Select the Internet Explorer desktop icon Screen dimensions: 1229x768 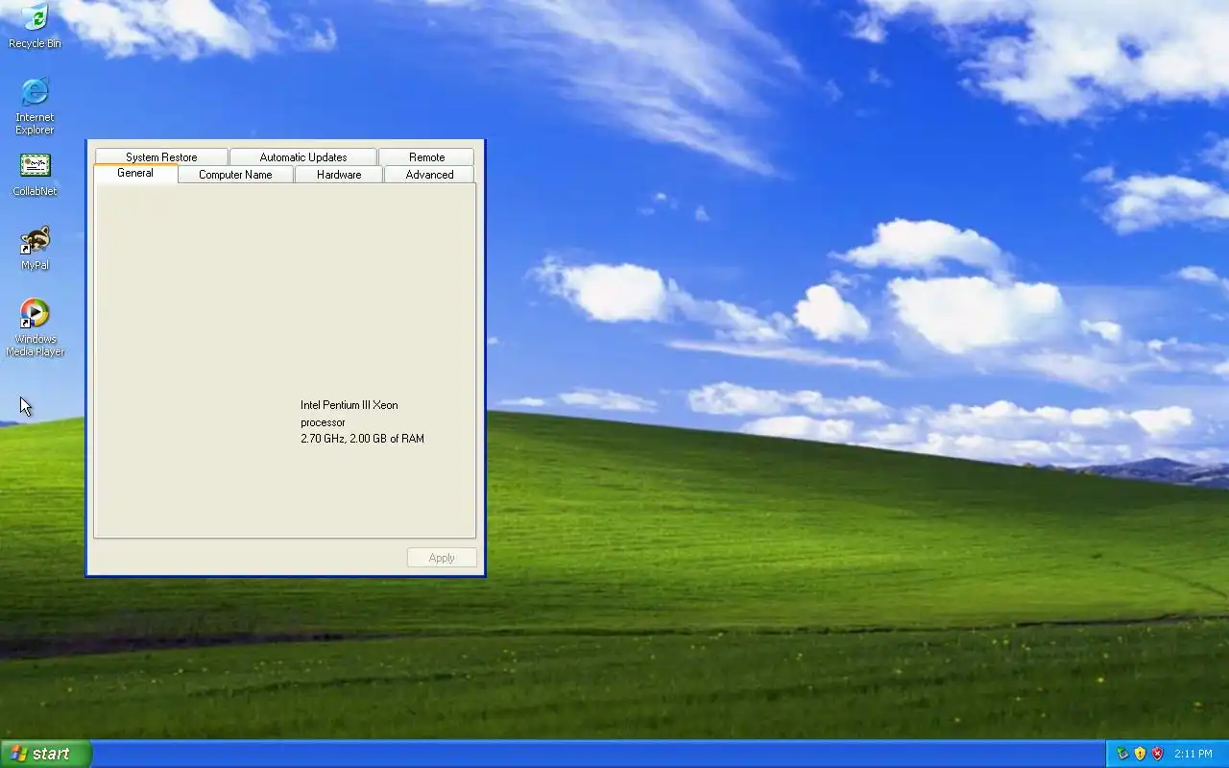tap(35, 106)
